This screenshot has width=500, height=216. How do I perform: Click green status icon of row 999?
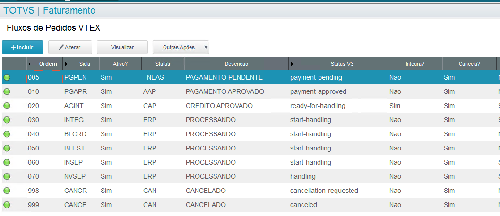pyautogui.click(x=7, y=205)
